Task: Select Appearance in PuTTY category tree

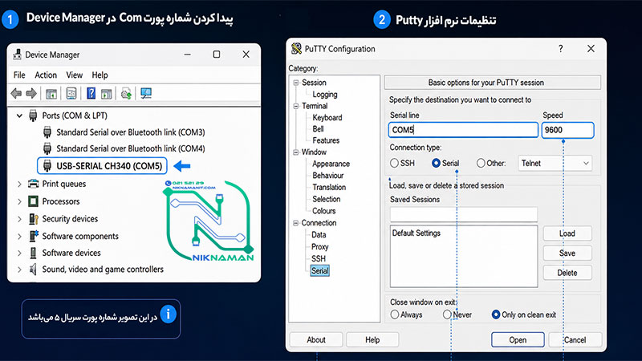Action: (331, 164)
